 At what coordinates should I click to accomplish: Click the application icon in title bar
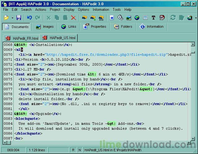[4, 4]
